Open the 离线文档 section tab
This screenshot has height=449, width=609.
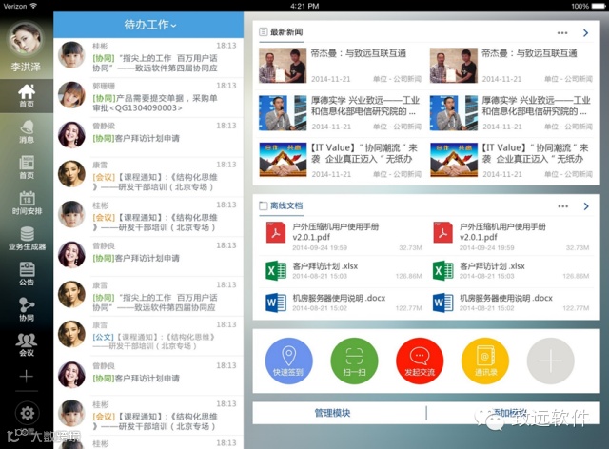click(282, 205)
